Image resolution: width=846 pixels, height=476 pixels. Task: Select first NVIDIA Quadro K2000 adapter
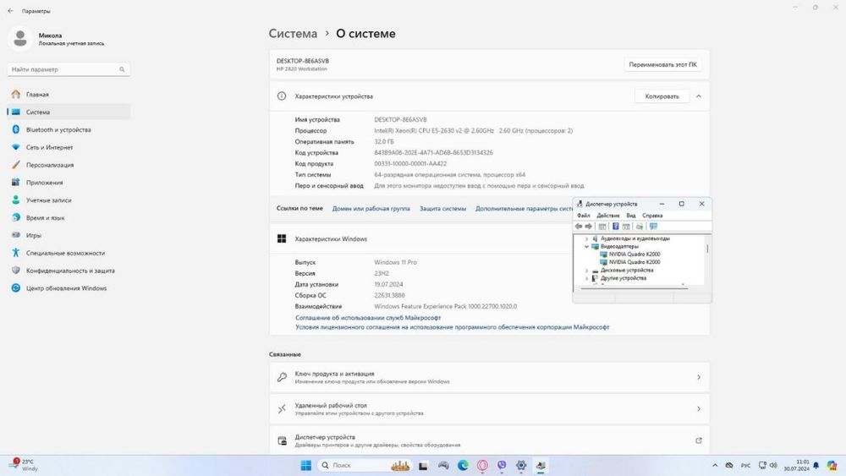tap(634, 254)
